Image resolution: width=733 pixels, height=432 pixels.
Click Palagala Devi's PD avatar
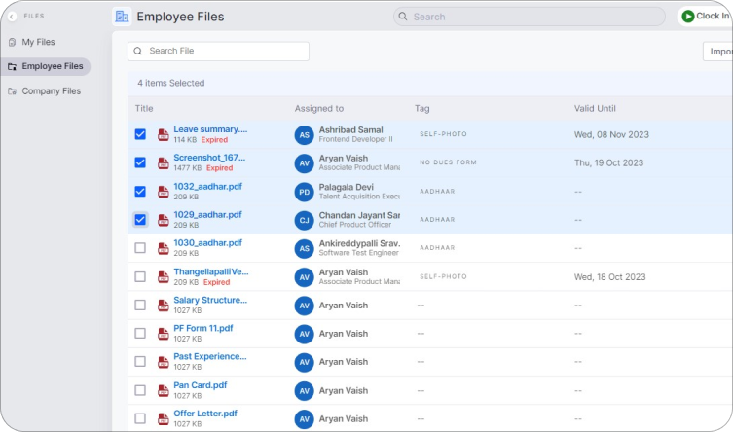(305, 192)
